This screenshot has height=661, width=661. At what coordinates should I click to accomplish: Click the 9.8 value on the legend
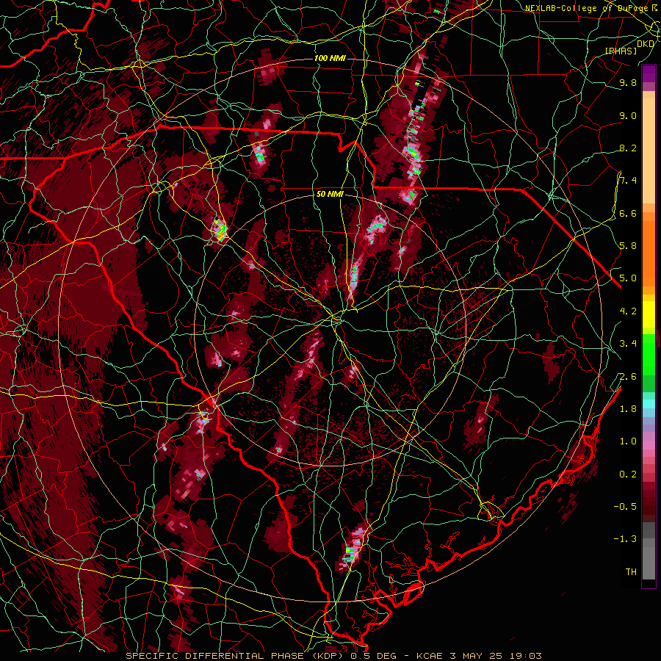(628, 82)
